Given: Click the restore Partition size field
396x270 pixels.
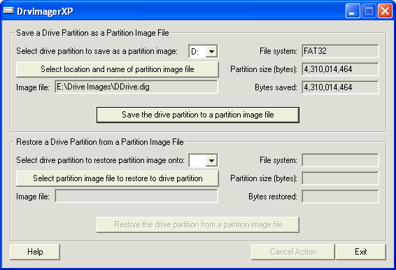Looking at the screenshot, I should click(340, 178).
